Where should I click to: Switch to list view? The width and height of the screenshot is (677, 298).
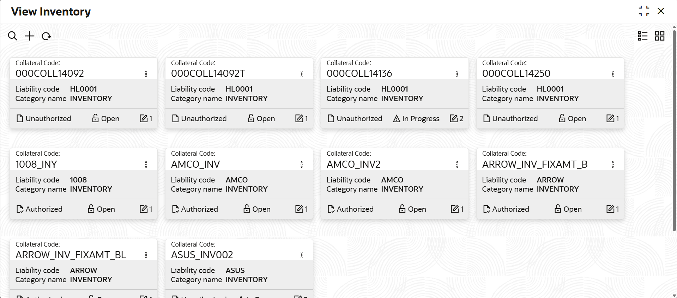tap(642, 36)
